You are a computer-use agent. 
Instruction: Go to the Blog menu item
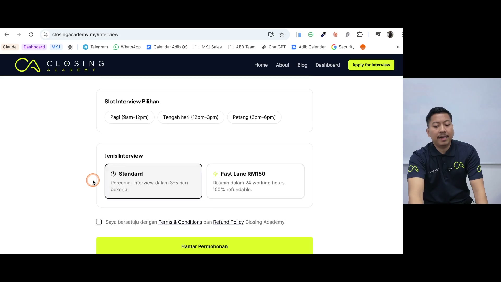(x=302, y=65)
